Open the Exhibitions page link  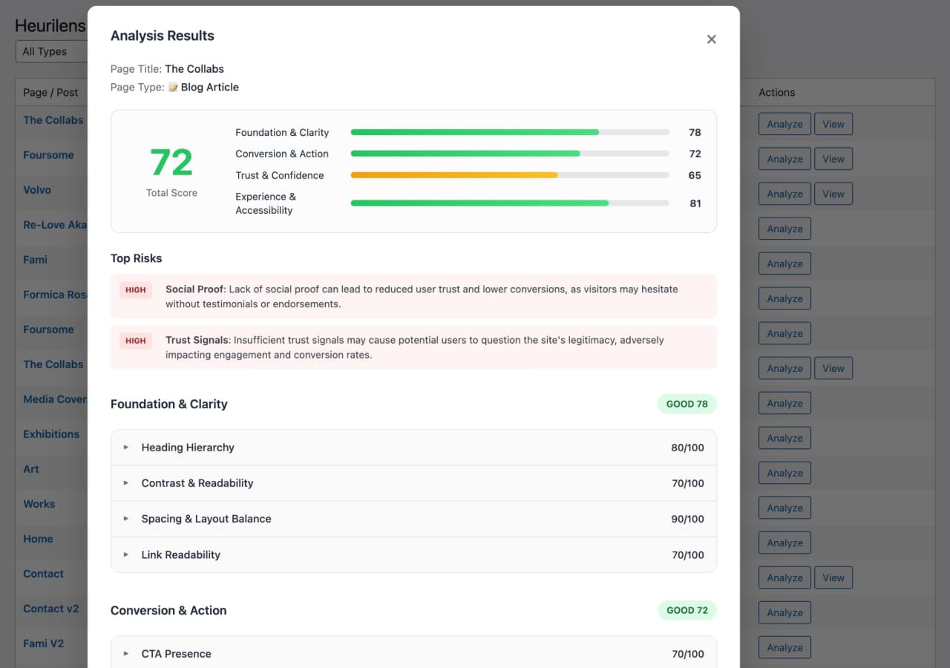[x=51, y=434]
